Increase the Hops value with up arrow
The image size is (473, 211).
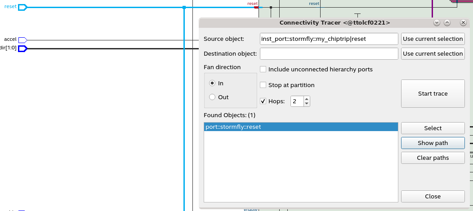tap(307, 99)
